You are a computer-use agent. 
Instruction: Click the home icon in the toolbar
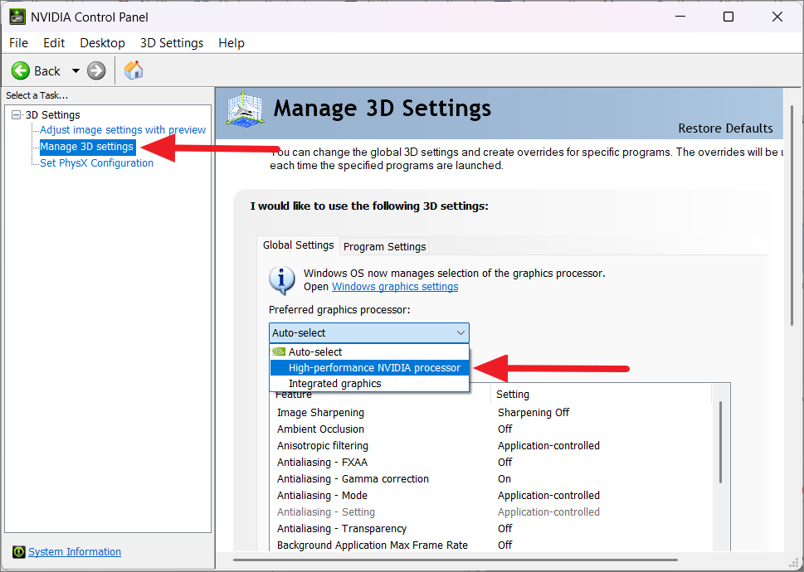tap(133, 70)
